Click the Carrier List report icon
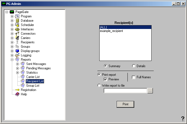Screen dimensions: 187x124 23,77
